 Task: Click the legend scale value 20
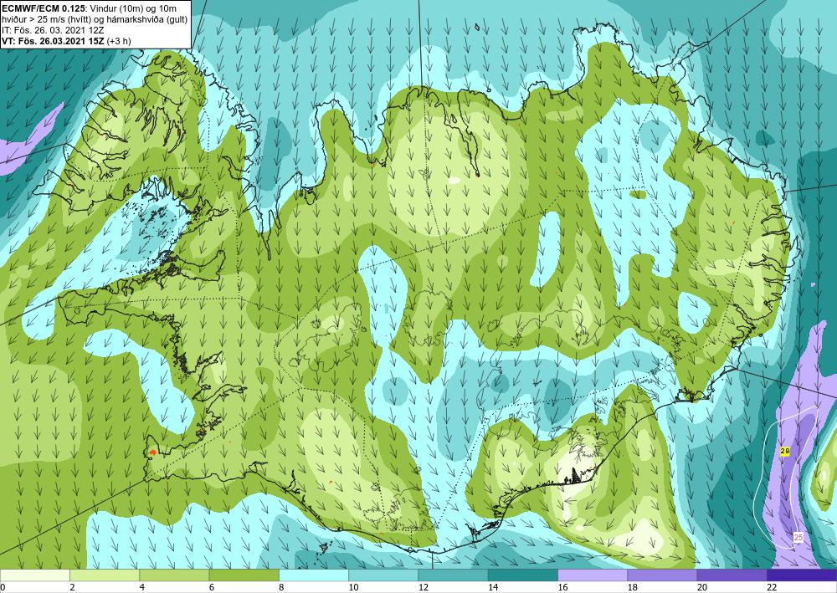pos(701,587)
